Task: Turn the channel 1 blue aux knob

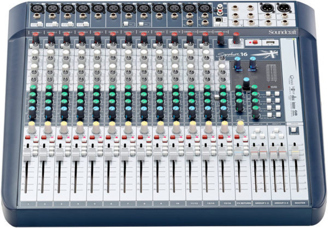Action: click(32, 112)
